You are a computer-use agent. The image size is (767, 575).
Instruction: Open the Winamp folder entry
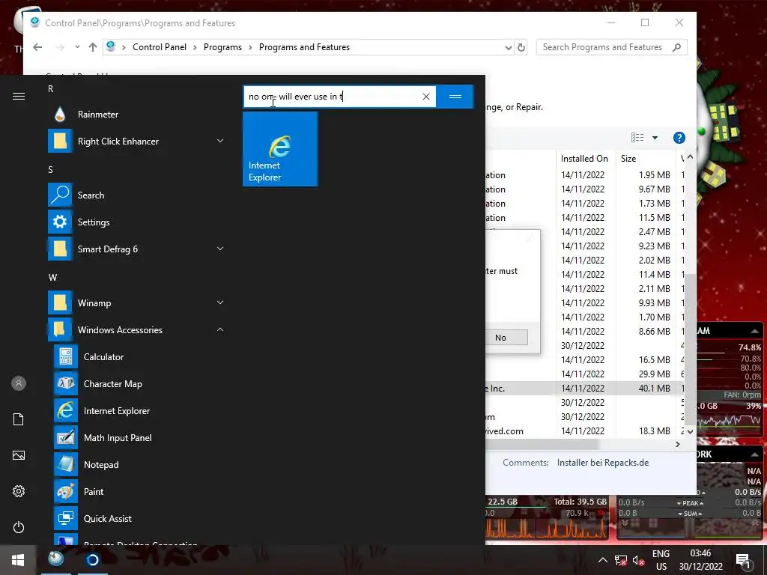[x=136, y=303]
